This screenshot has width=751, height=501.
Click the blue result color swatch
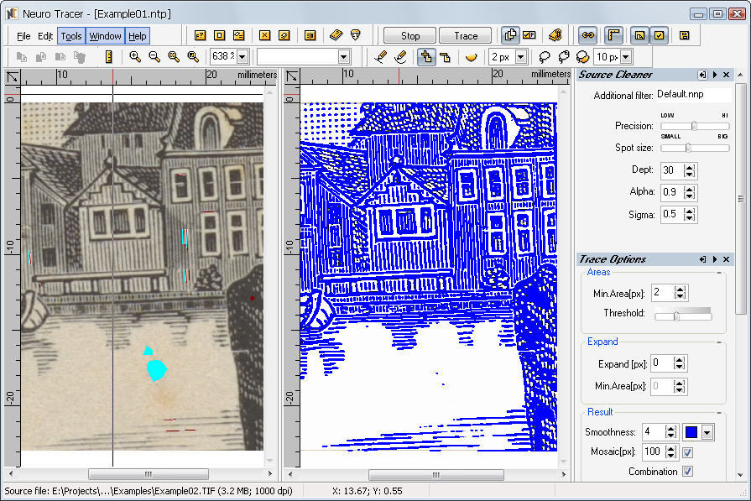click(x=691, y=432)
